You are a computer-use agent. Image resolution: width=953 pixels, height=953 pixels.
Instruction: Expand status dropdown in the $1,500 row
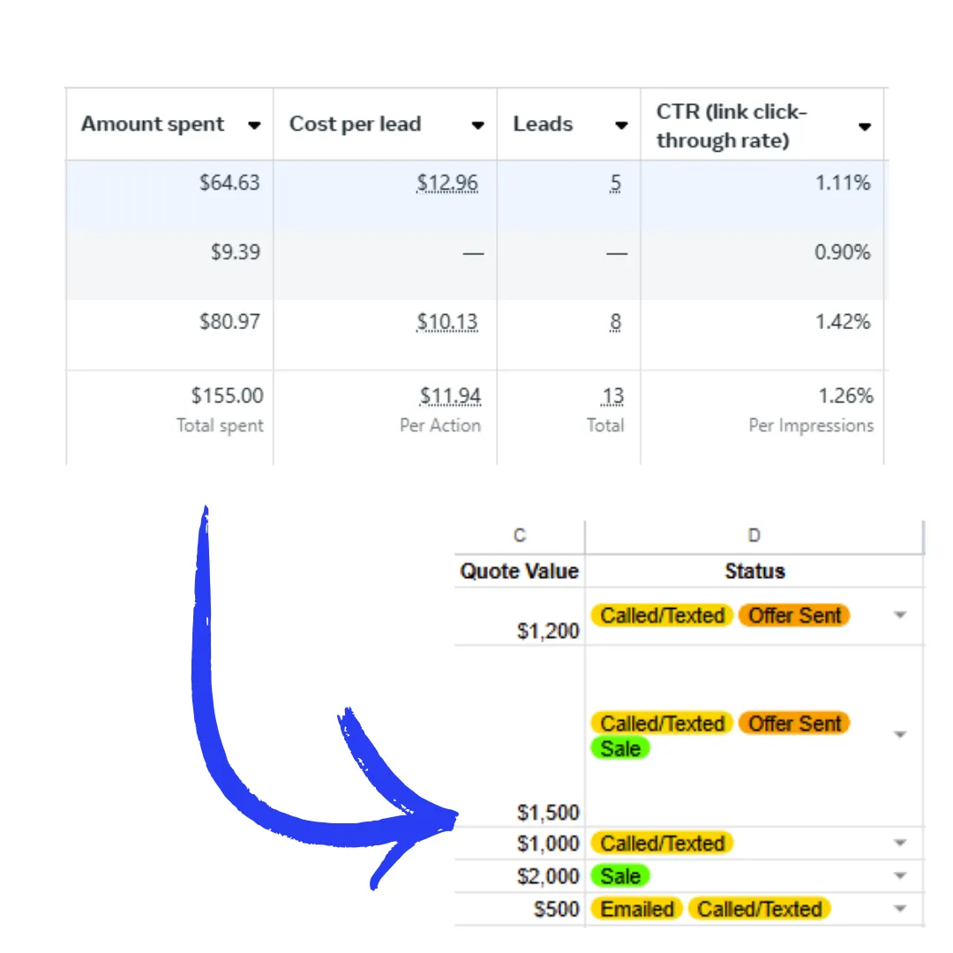coord(900,734)
